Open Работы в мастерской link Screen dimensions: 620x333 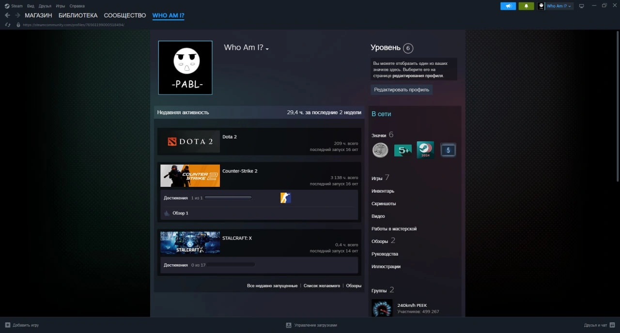[x=394, y=228]
